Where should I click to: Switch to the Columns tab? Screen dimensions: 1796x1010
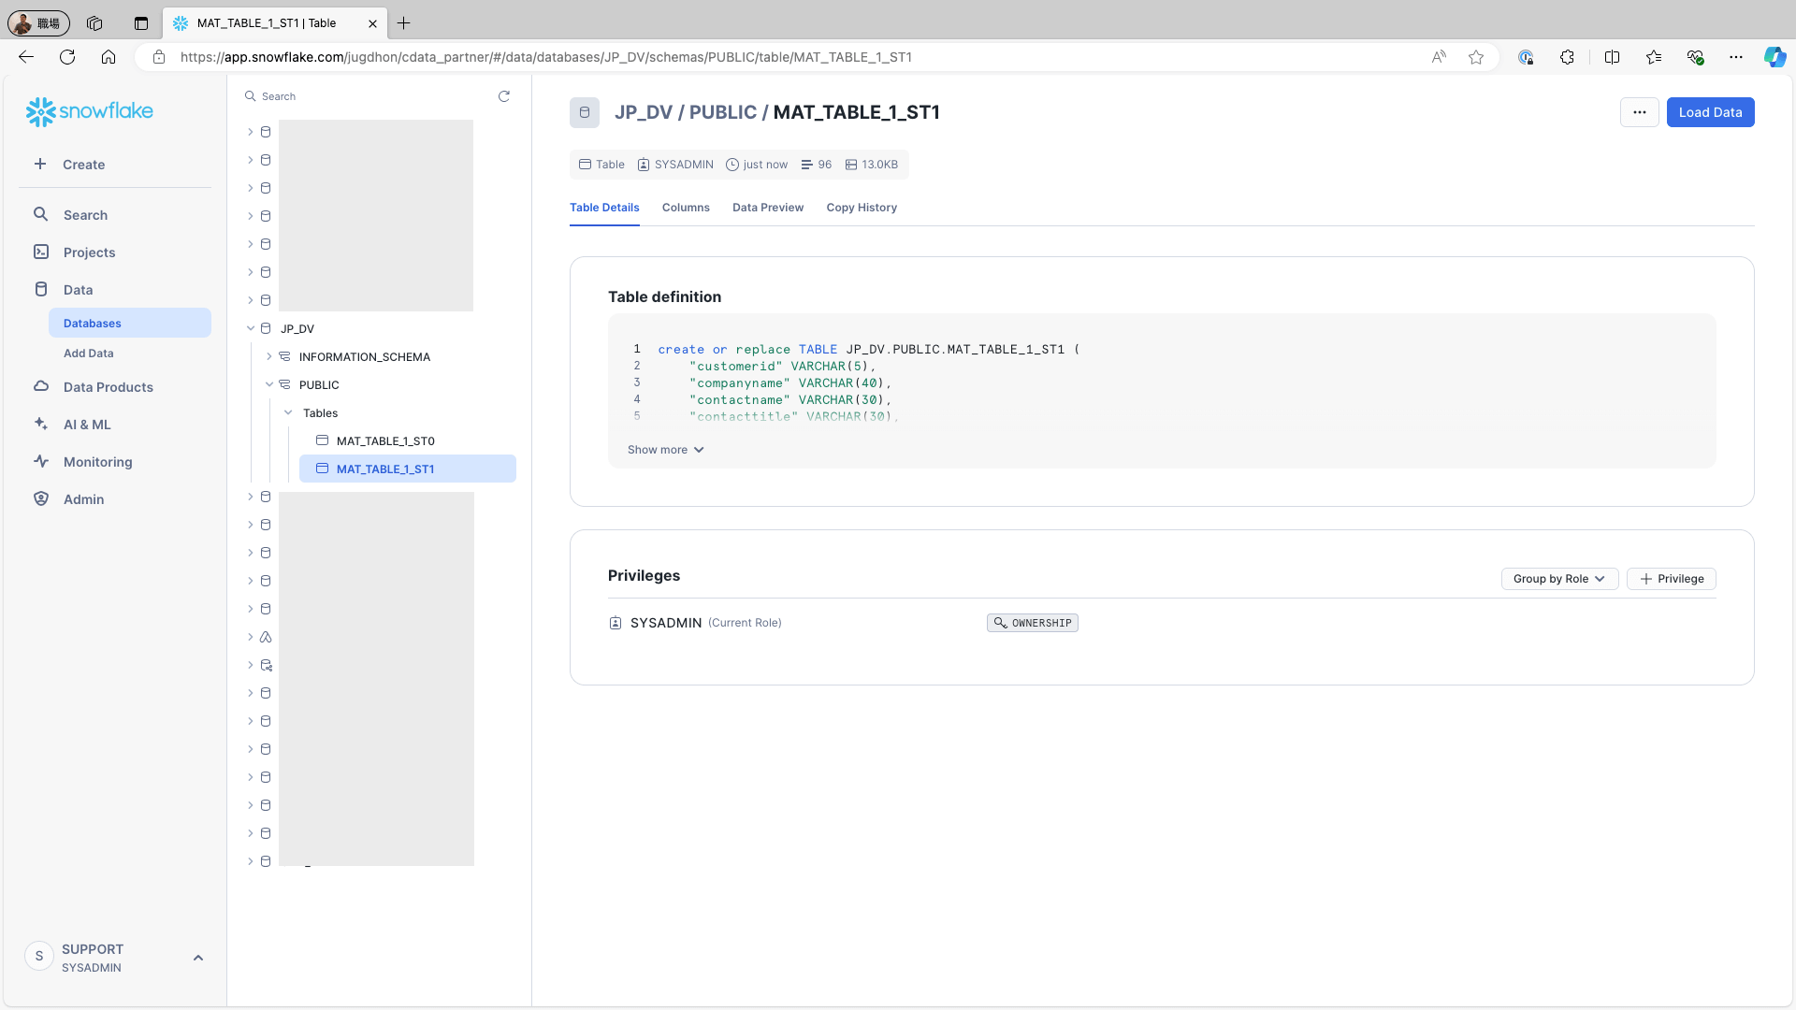[686, 208]
